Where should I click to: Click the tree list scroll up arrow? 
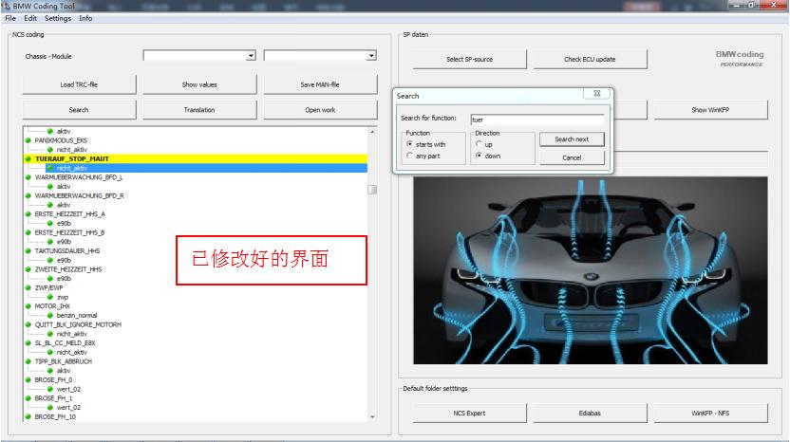click(372, 132)
